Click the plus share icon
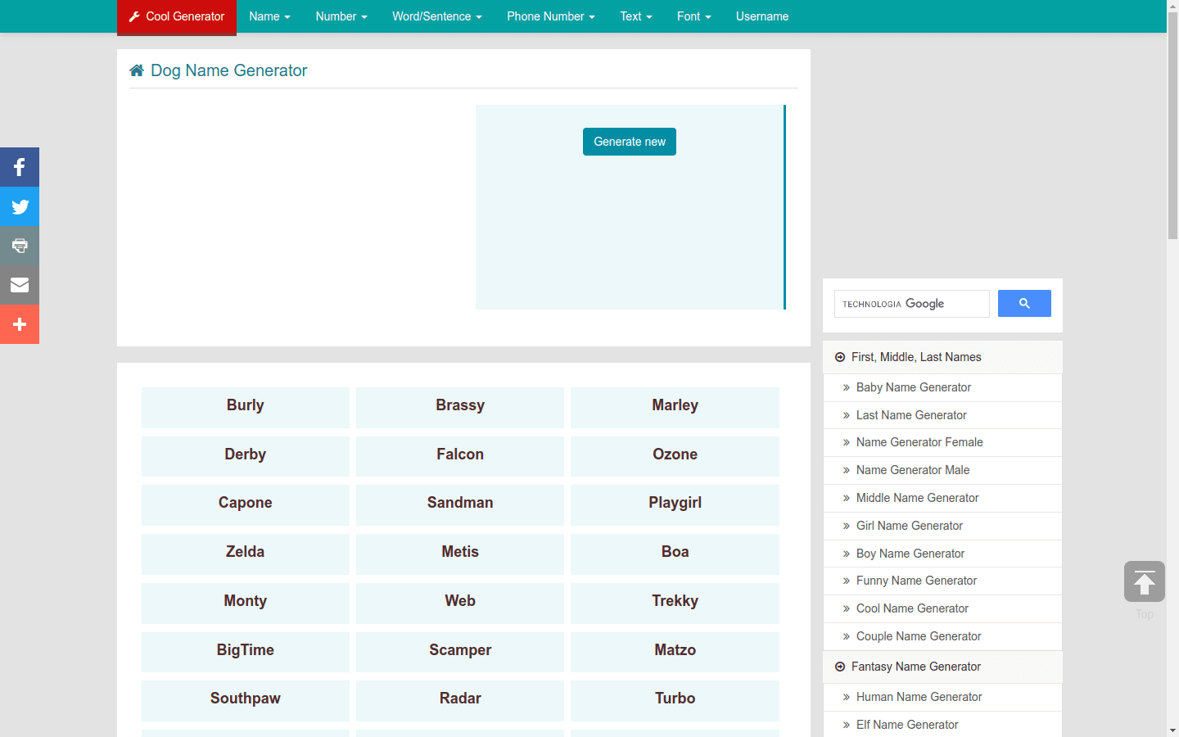The width and height of the screenshot is (1179, 737). (x=19, y=324)
